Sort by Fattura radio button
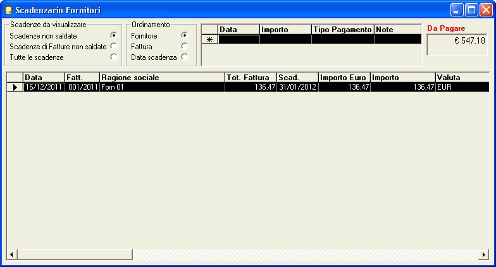 click(x=185, y=46)
